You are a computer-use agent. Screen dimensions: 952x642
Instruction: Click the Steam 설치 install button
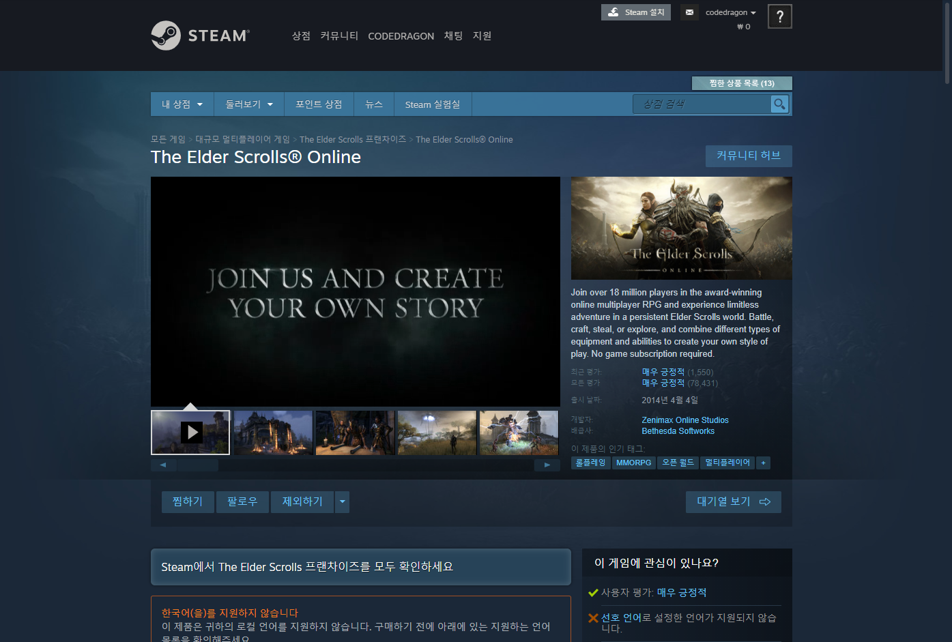pos(636,12)
